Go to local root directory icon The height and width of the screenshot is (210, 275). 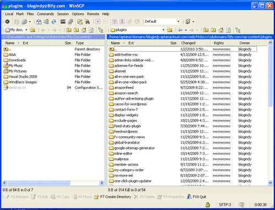[x=76, y=30]
